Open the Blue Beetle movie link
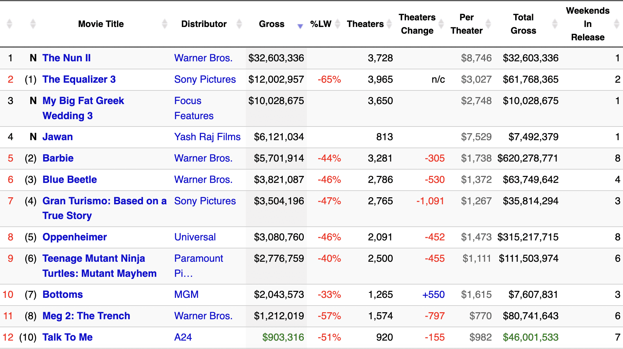Screen dimensions: 623x349 click(70, 179)
